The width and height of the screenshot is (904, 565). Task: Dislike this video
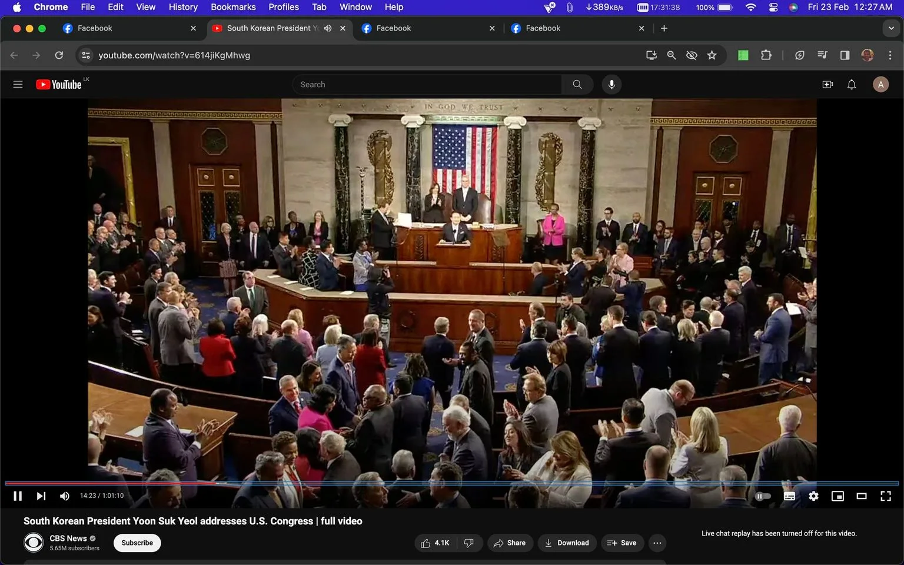tap(469, 543)
